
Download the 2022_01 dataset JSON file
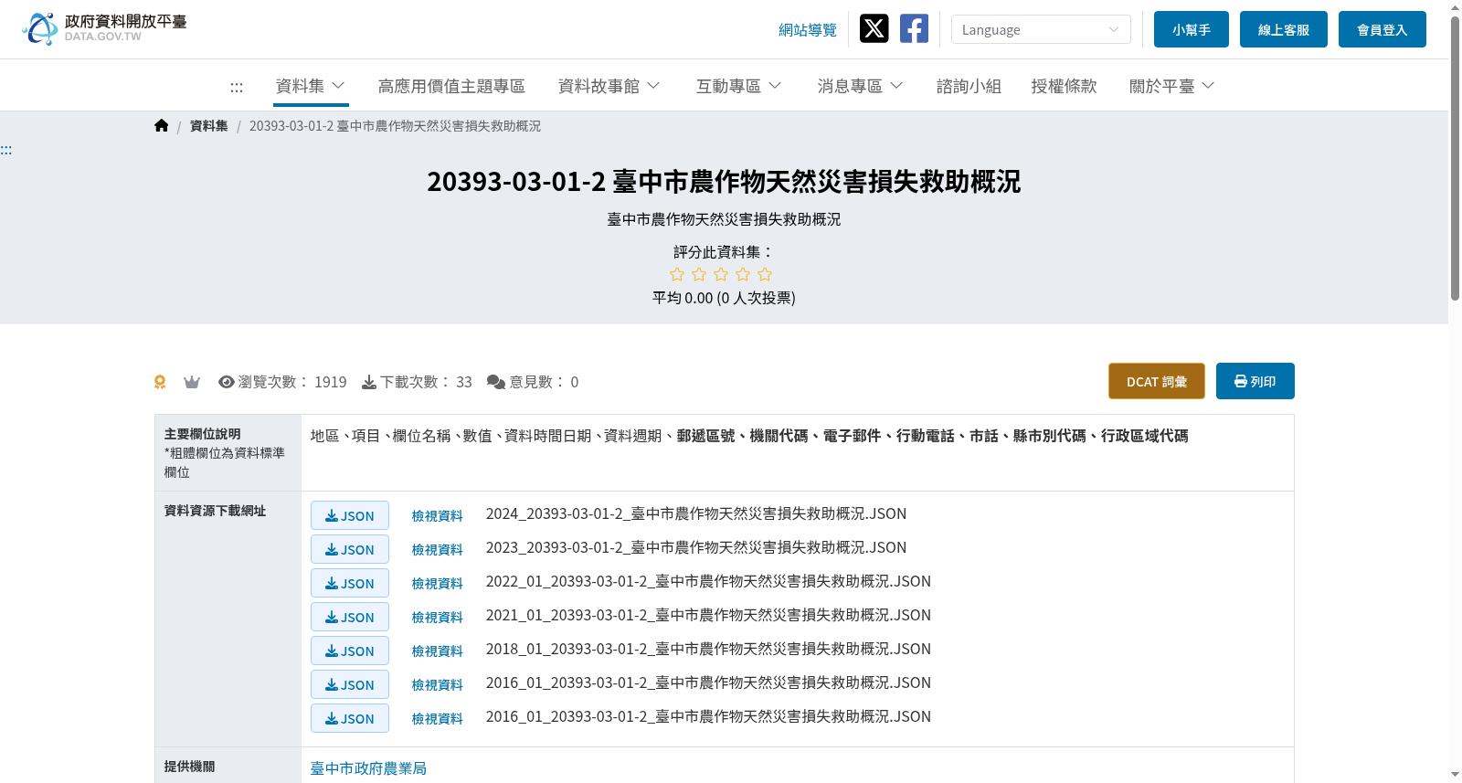pos(350,583)
